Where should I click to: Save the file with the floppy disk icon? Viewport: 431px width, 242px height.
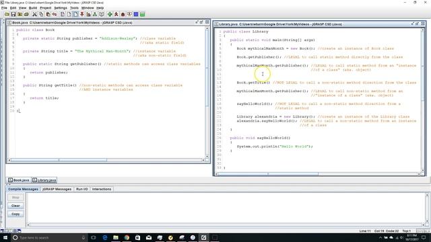pyautogui.click(x=13, y=14)
